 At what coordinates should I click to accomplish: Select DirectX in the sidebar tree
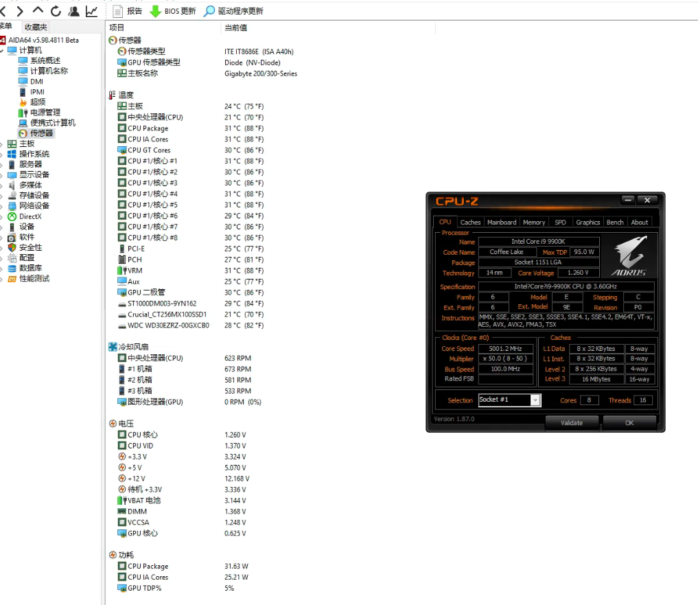coord(30,216)
